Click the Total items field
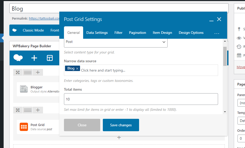 tap(141, 99)
